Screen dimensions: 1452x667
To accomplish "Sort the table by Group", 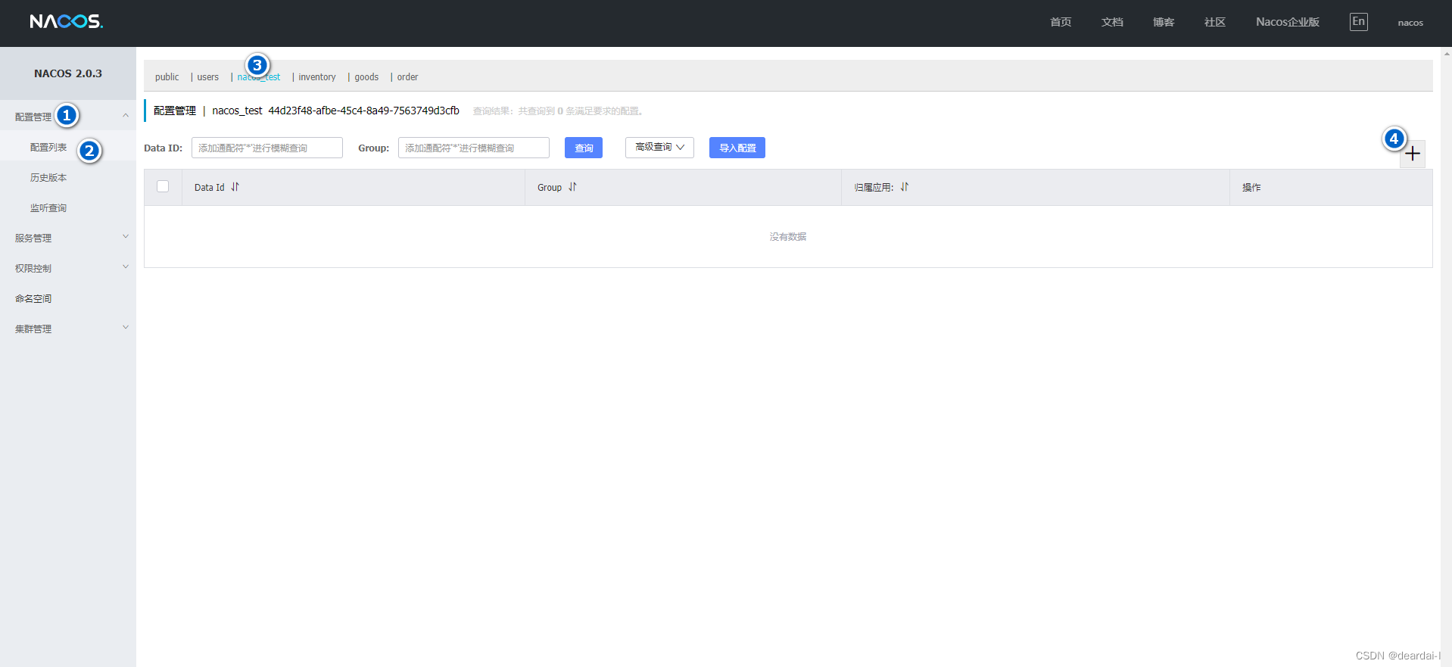I will click(572, 187).
